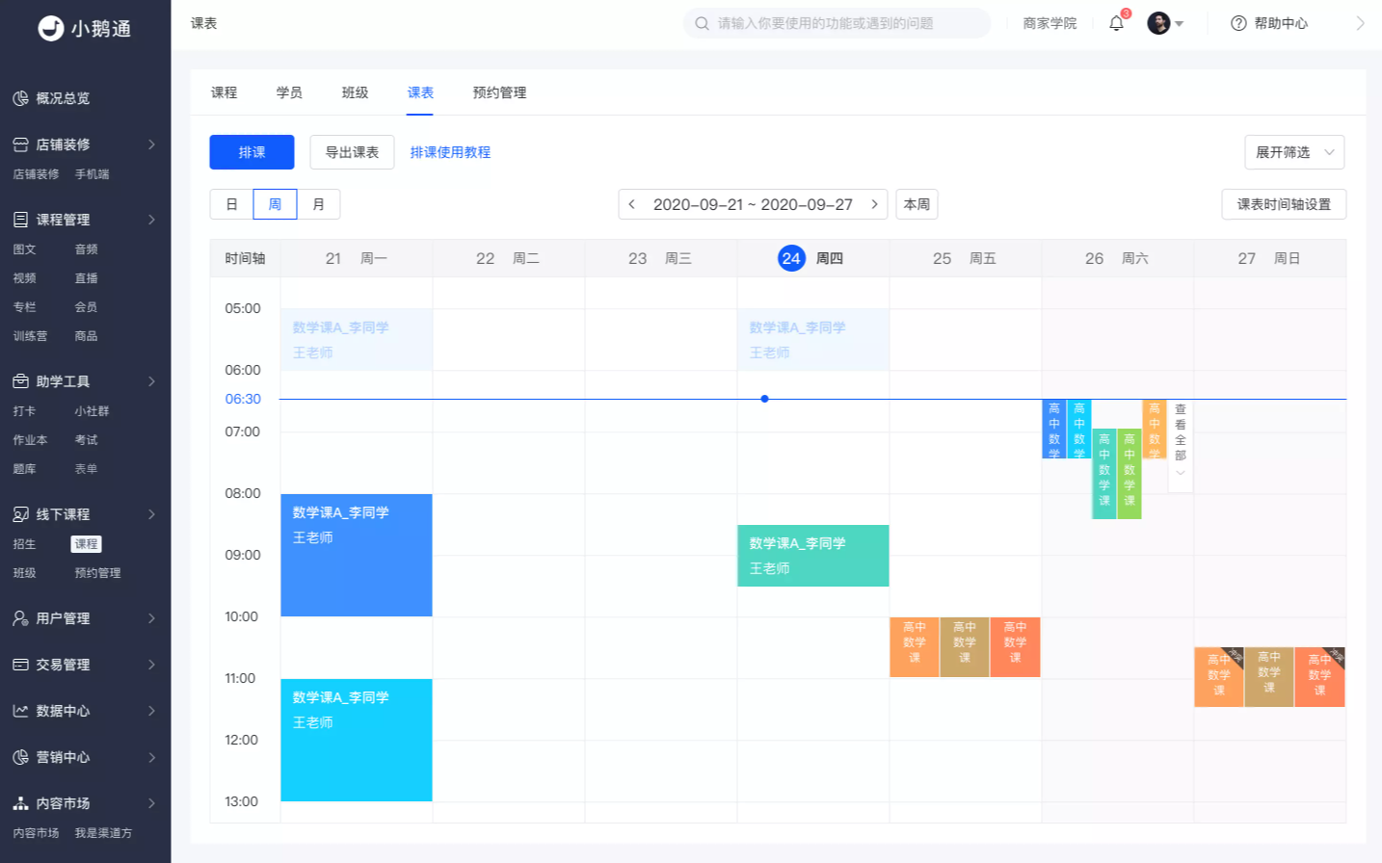Click the 帮助中心 text link

coord(1281,23)
